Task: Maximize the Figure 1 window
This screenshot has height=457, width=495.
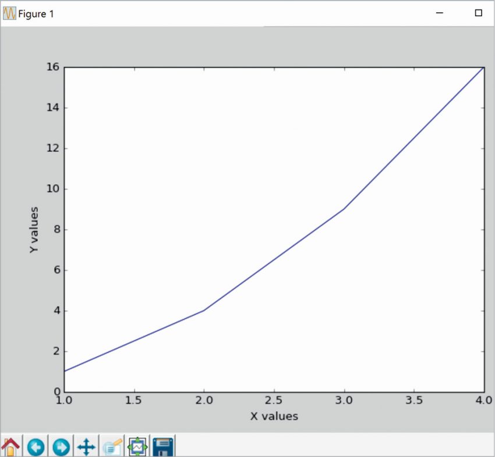Action: pyautogui.click(x=478, y=13)
